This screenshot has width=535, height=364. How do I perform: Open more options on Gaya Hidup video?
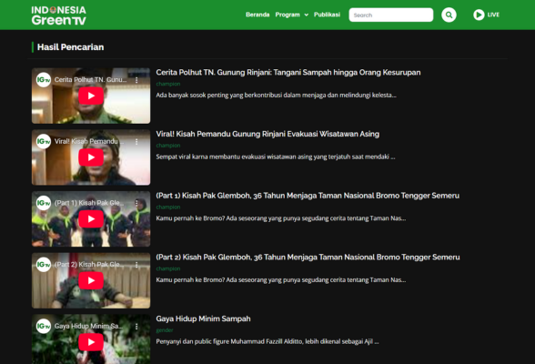coord(136,327)
